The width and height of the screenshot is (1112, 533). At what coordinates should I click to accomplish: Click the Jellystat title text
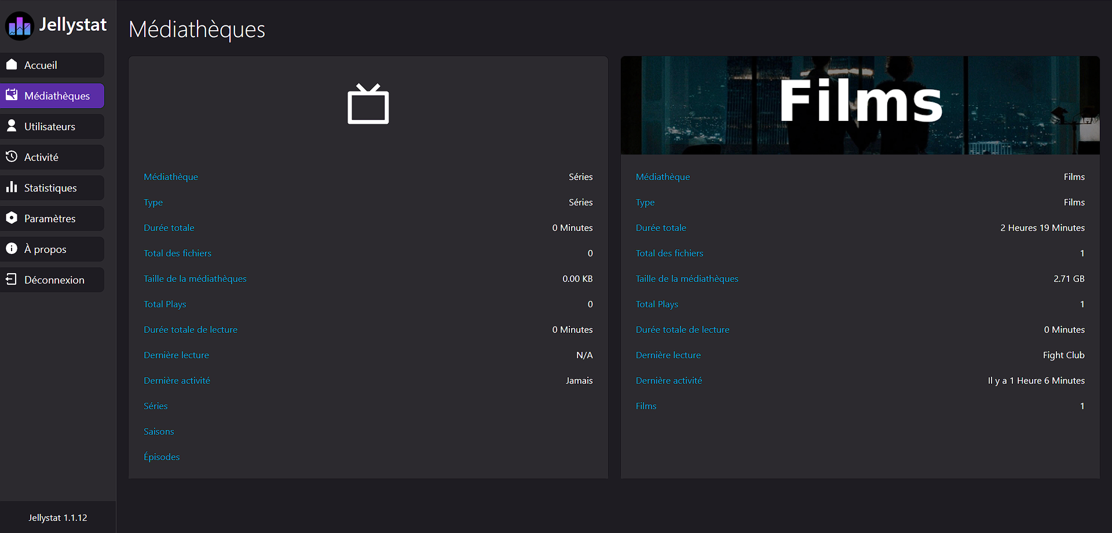point(73,25)
